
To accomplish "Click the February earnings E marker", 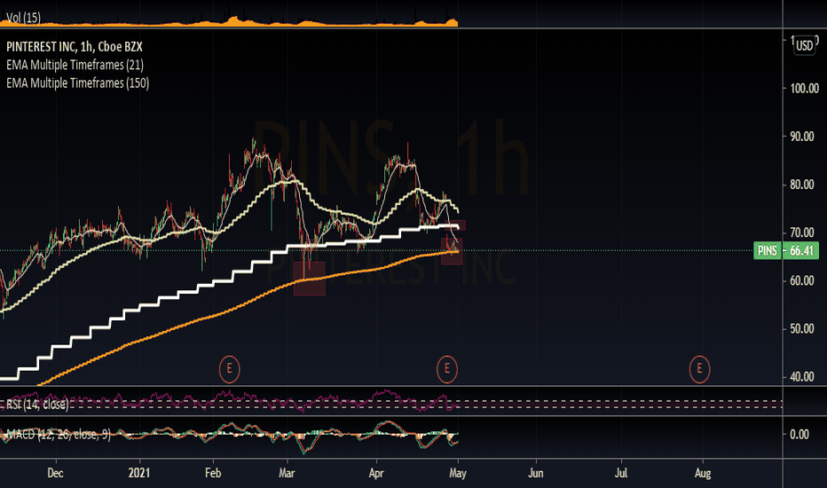I will 230,369.
